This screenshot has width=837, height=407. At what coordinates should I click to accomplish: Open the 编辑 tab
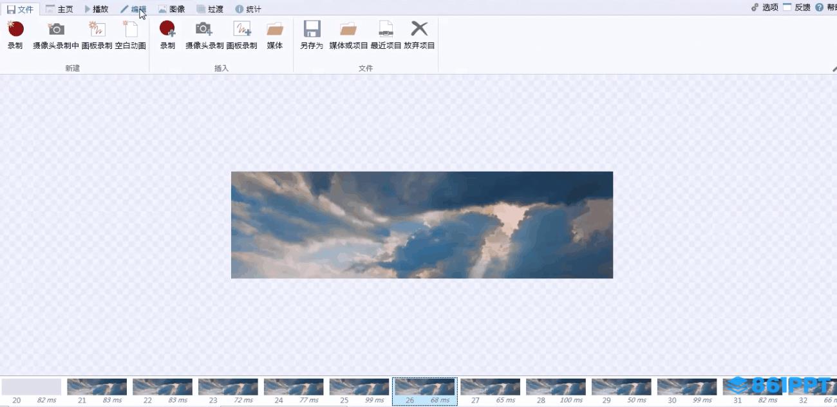pyautogui.click(x=133, y=9)
